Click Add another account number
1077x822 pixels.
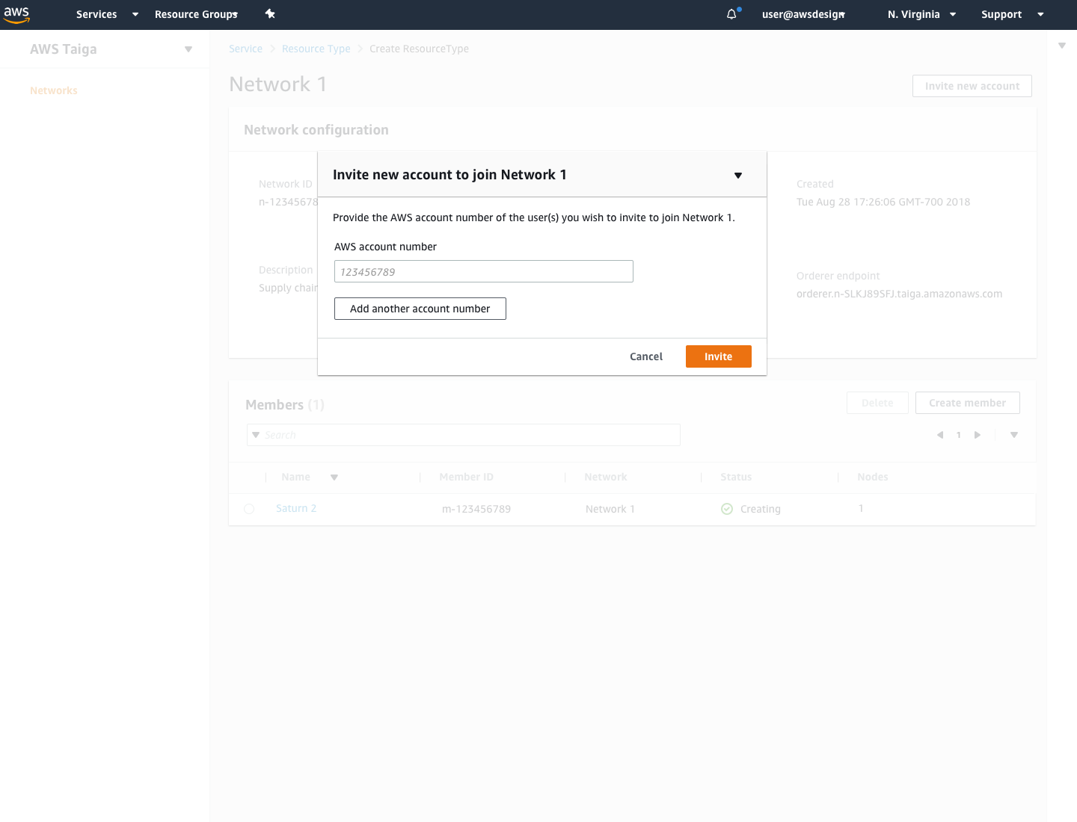[x=420, y=309]
